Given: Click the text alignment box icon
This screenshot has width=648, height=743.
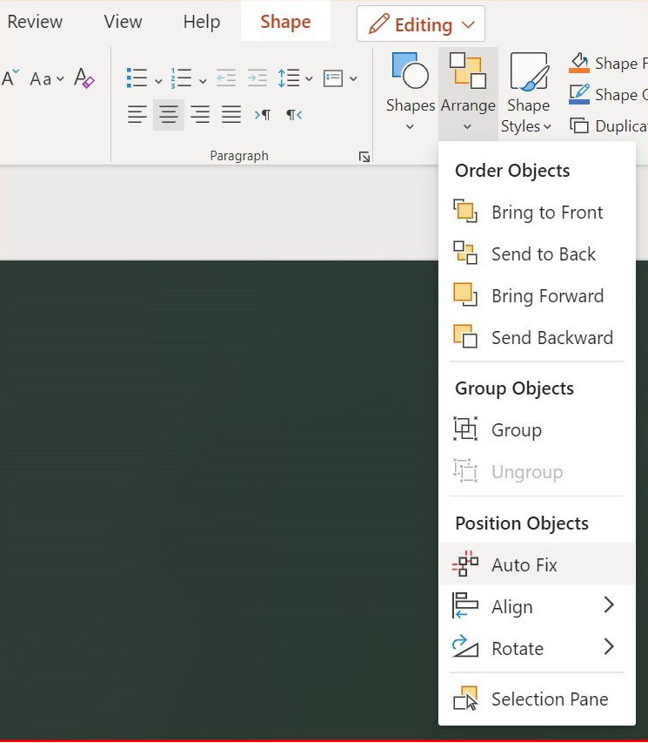Looking at the screenshot, I should [333, 78].
